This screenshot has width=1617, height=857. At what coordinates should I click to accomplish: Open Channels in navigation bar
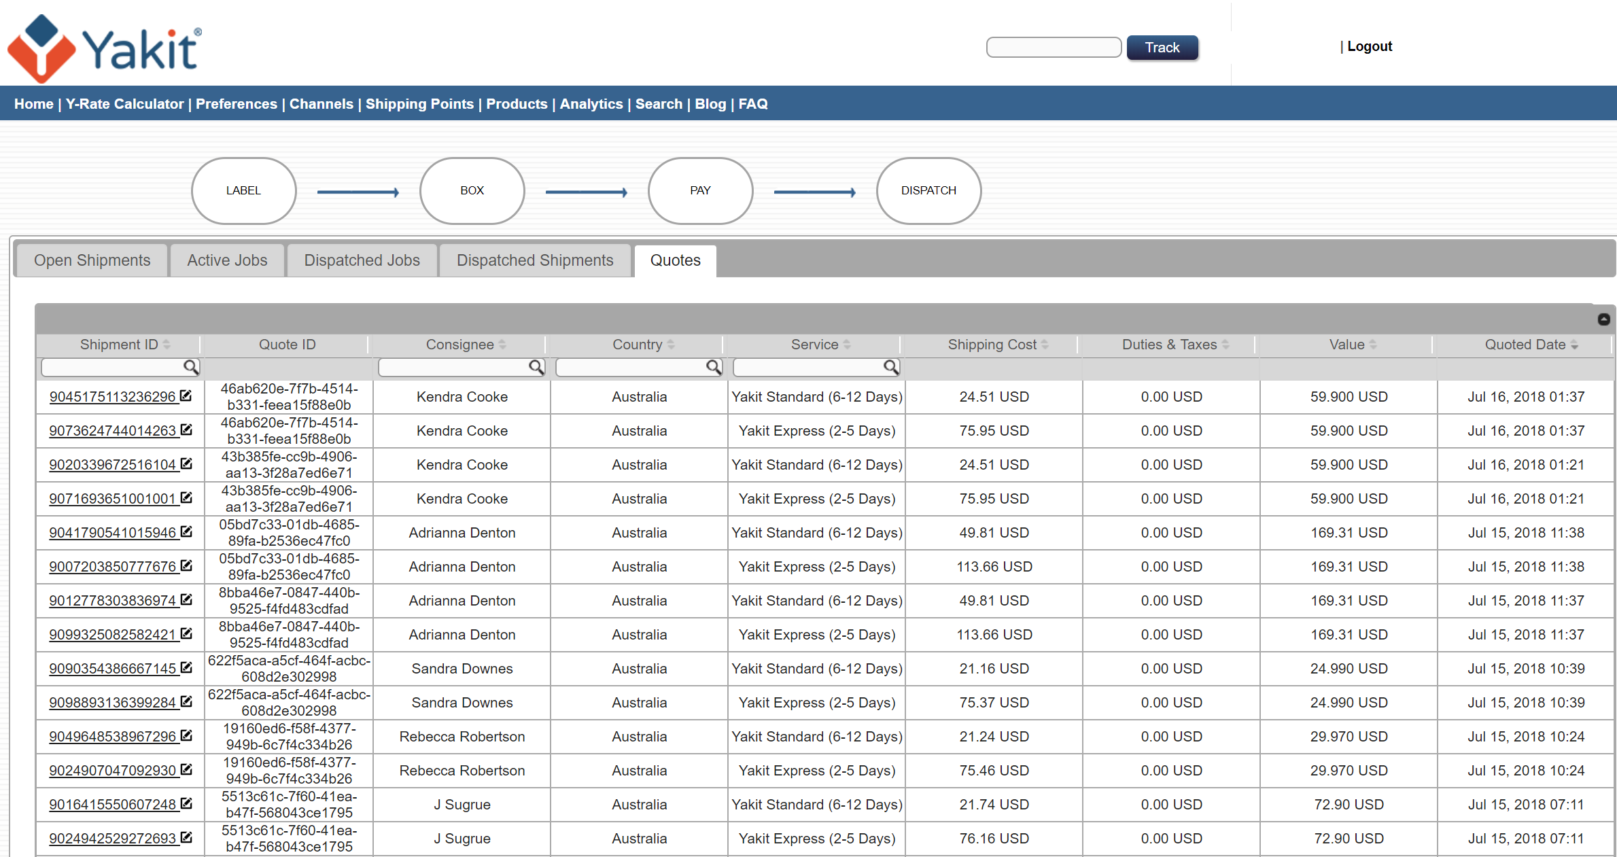321,104
